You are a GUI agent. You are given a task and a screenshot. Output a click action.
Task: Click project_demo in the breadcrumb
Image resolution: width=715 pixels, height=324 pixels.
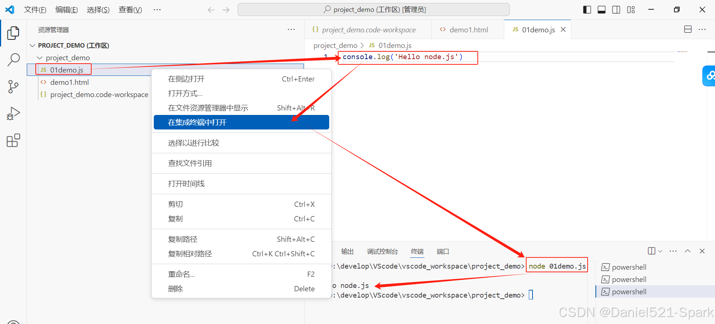[x=336, y=45]
